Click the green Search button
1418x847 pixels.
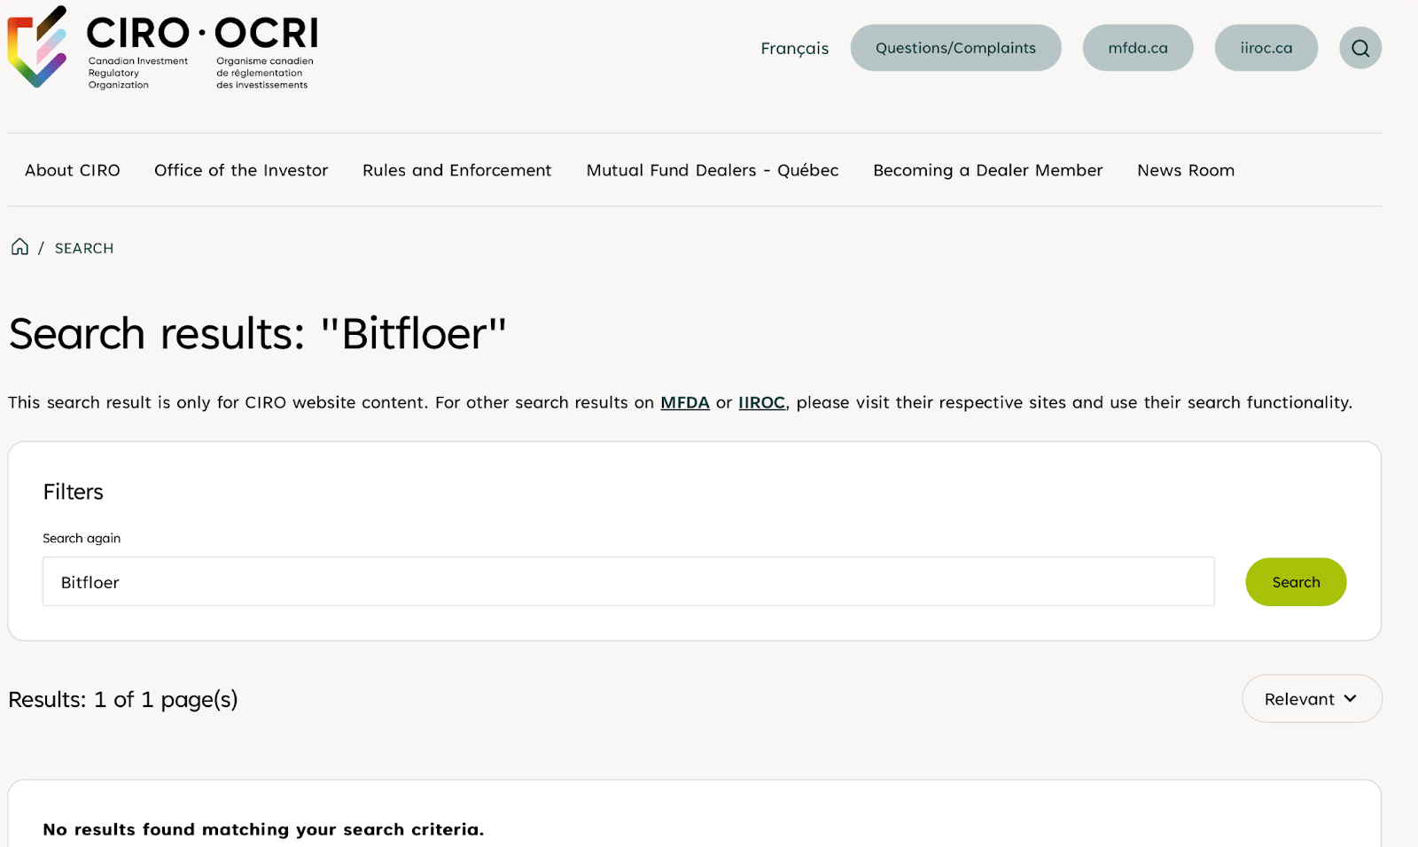click(1296, 582)
